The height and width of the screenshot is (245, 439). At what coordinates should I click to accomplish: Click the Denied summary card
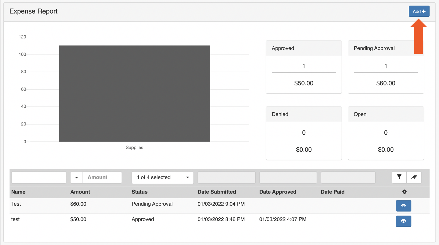[x=304, y=133]
